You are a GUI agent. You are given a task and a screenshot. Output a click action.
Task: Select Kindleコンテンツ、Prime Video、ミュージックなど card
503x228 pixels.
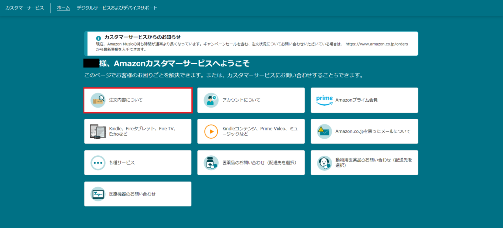[x=251, y=131]
